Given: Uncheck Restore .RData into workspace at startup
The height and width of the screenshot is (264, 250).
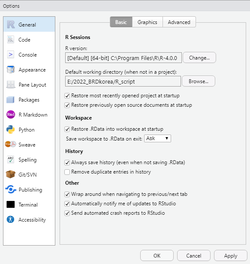Looking at the screenshot, I should pos(67,129).
